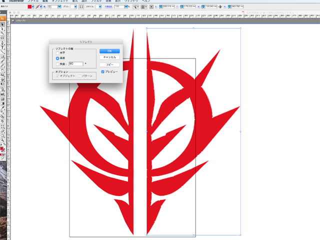Select the Paintbrush tool
320x240 pixels.
pyautogui.click(x=2, y=61)
